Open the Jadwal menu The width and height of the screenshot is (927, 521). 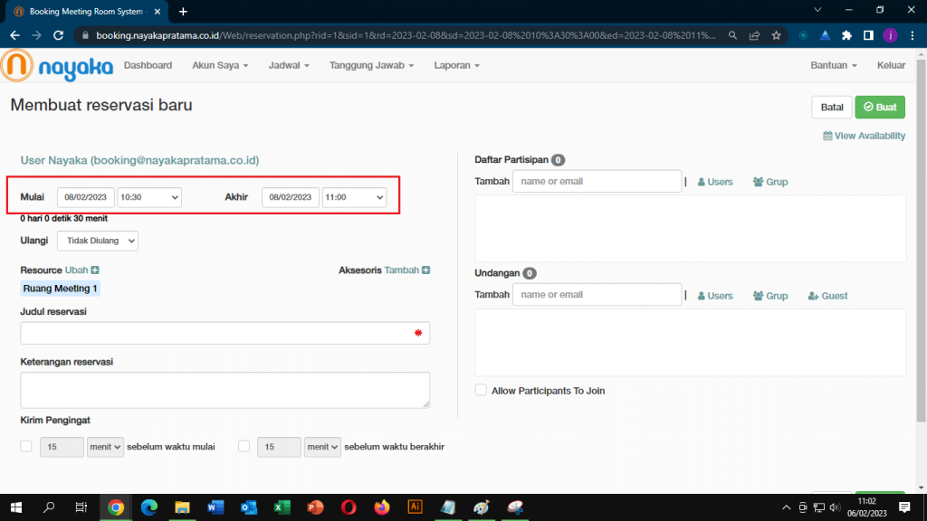point(289,66)
